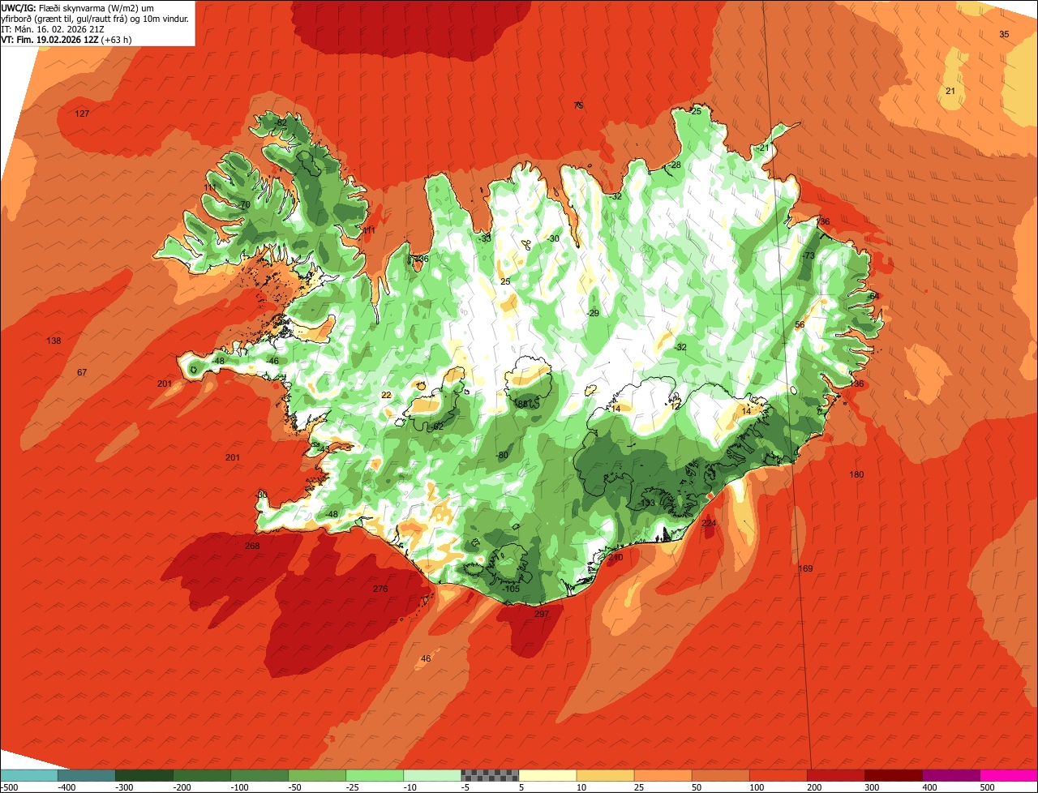Click the legend label -100
Viewport: 1038px width, 793px height.
pos(240,787)
